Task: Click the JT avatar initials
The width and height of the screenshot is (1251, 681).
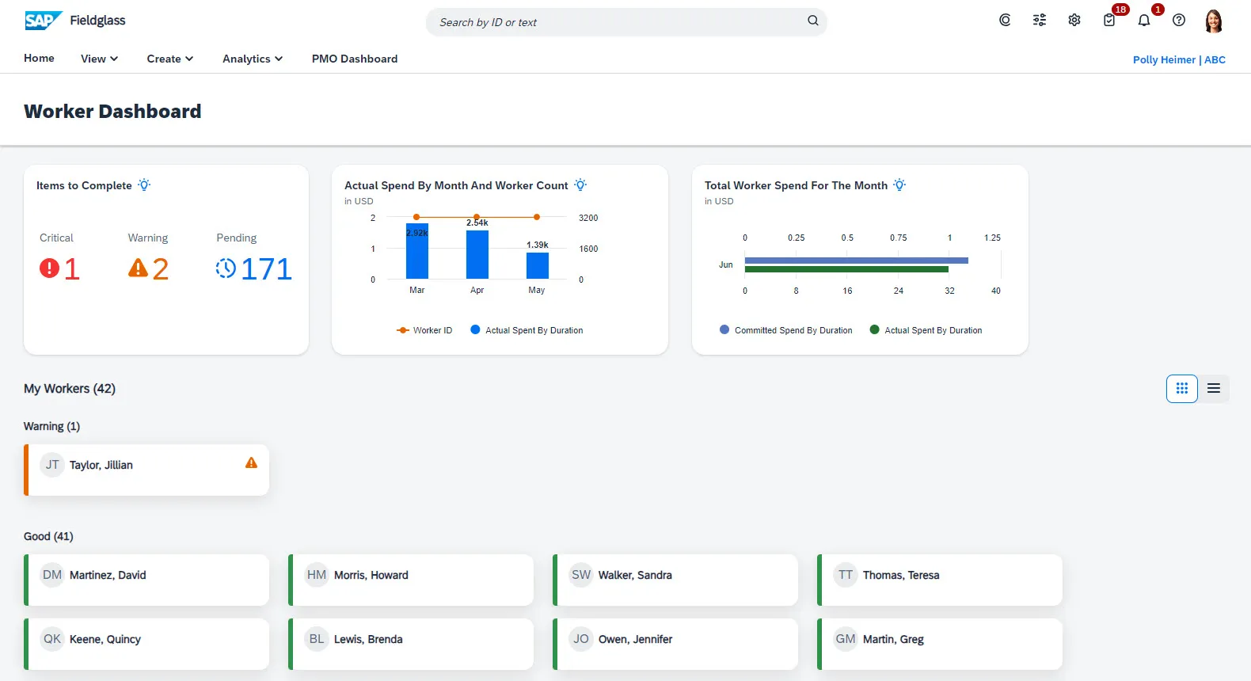Action: pyautogui.click(x=52, y=465)
